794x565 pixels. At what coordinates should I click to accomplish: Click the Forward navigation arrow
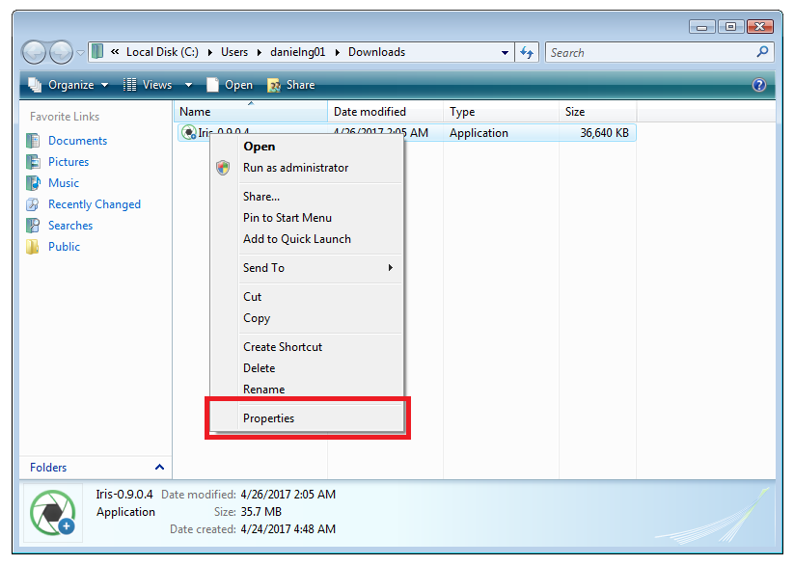[62, 53]
